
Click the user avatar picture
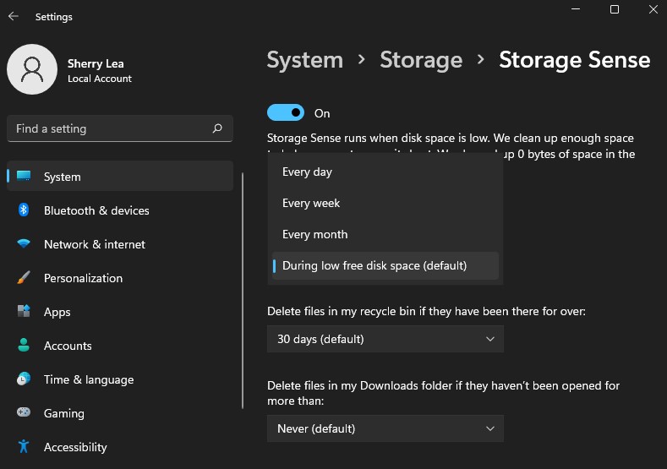[x=32, y=69]
